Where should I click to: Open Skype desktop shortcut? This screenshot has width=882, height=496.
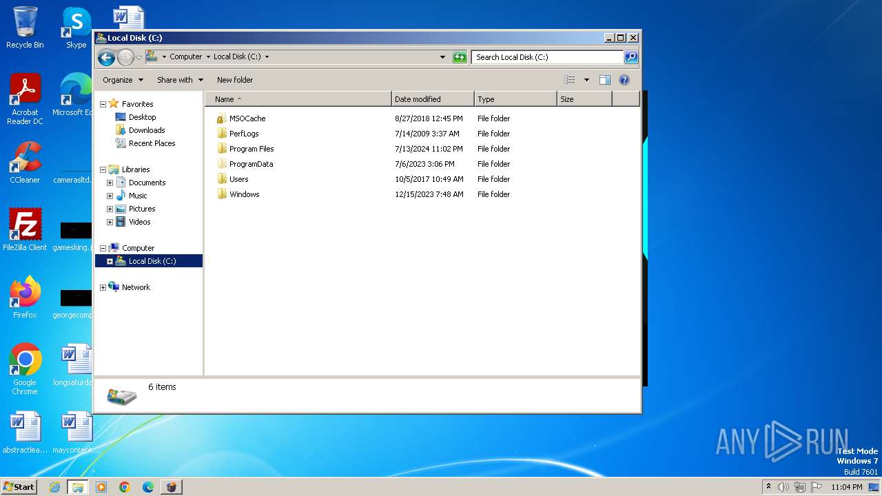tap(76, 28)
